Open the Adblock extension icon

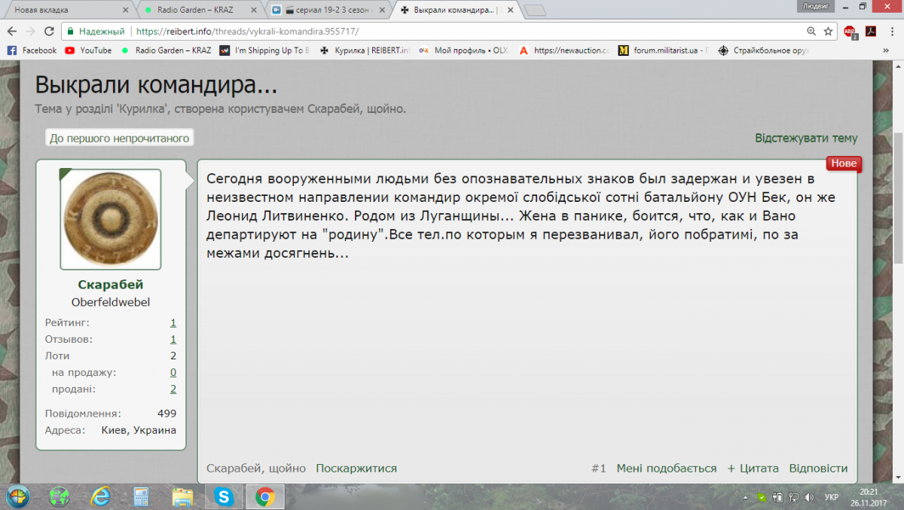(850, 32)
